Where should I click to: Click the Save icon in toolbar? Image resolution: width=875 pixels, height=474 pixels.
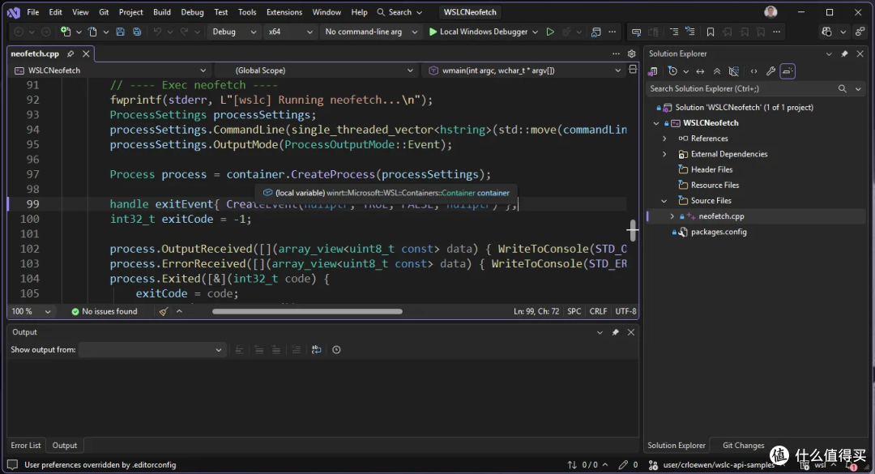(x=120, y=32)
